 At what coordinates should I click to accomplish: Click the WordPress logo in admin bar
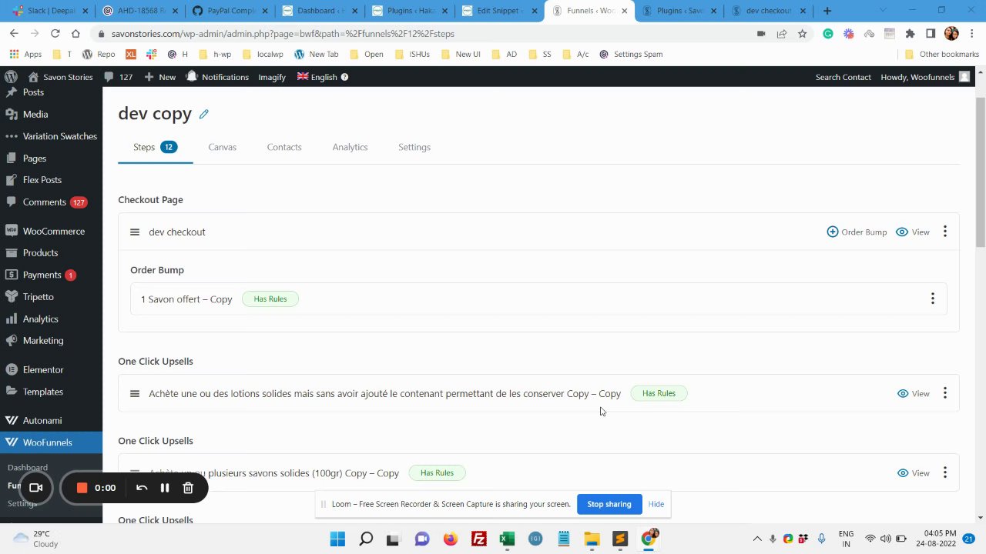click(11, 77)
